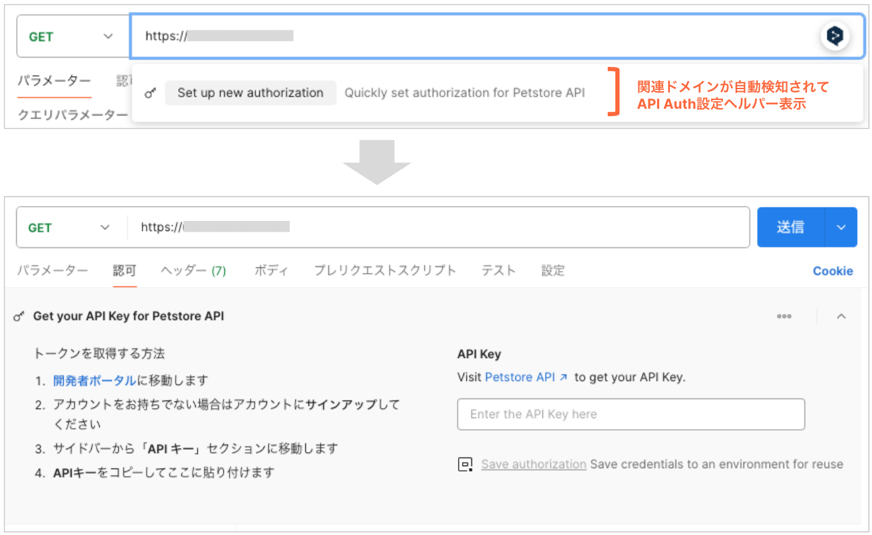Open the Cookie link
The image size is (872, 535).
pyautogui.click(x=832, y=270)
